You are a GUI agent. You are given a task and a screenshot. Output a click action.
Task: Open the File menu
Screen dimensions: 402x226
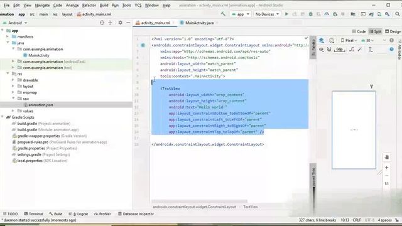point(6,5)
